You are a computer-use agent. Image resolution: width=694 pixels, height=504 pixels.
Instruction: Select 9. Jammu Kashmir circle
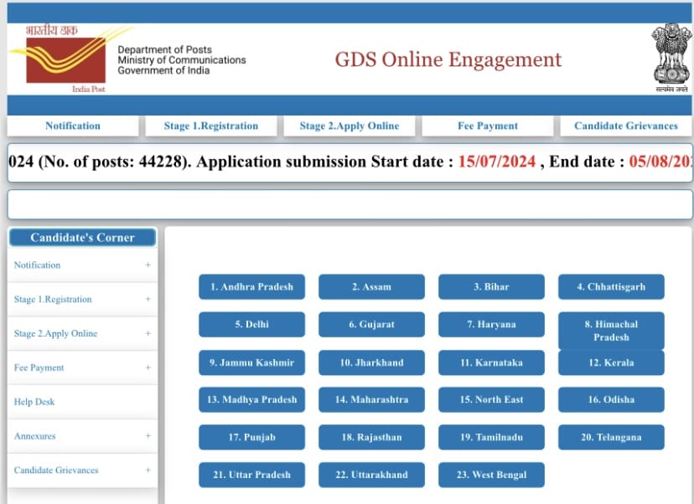point(251,363)
